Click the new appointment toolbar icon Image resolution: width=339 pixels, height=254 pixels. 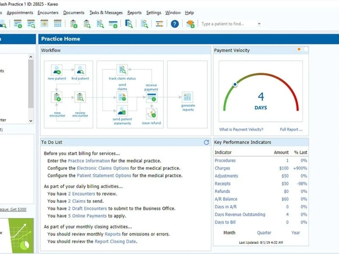click(18, 24)
